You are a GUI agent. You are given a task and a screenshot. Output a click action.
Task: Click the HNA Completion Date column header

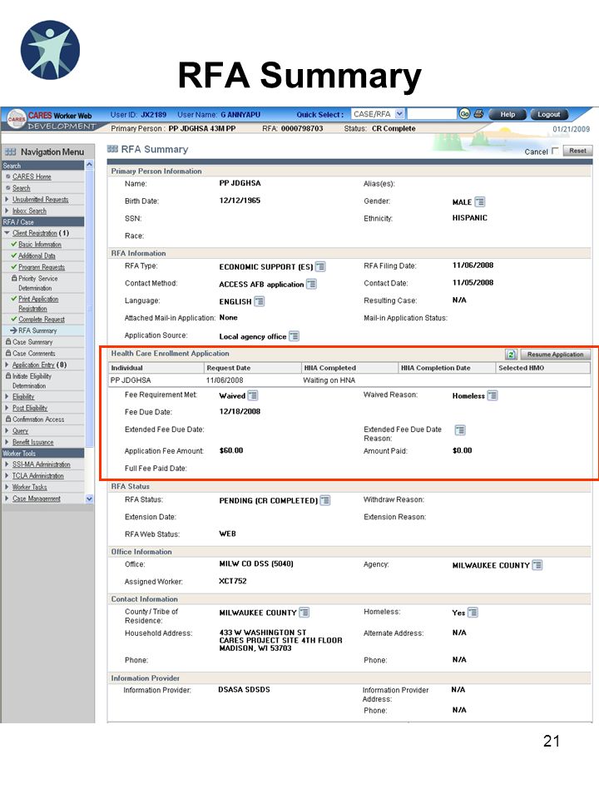pyautogui.click(x=446, y=368)
